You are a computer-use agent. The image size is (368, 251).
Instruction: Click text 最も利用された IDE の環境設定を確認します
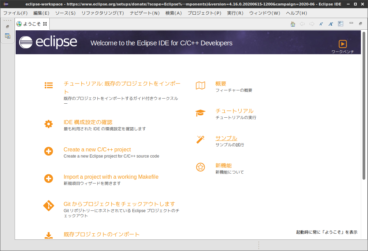(105, 129)
